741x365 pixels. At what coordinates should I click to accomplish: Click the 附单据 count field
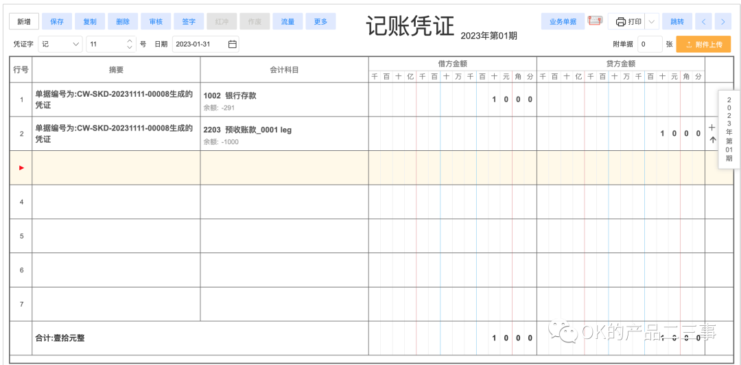pyautogui.click(x=650, y=44)
